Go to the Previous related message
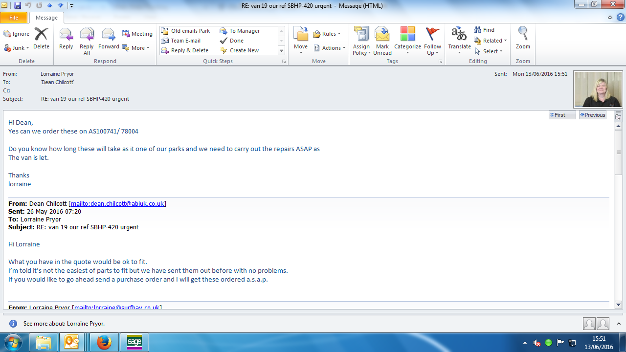 coord(593,115)
